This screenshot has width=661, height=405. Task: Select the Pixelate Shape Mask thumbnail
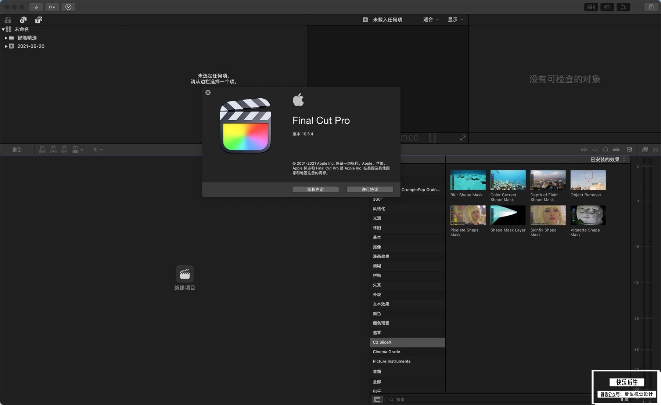pyautogui.click(x=468, y=215)
